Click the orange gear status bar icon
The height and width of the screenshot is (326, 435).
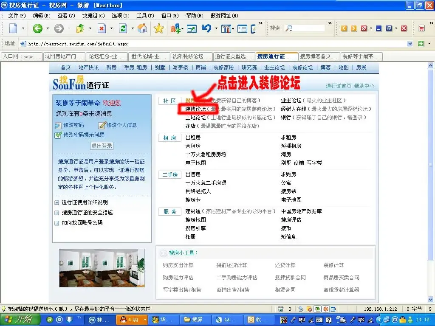326,309
